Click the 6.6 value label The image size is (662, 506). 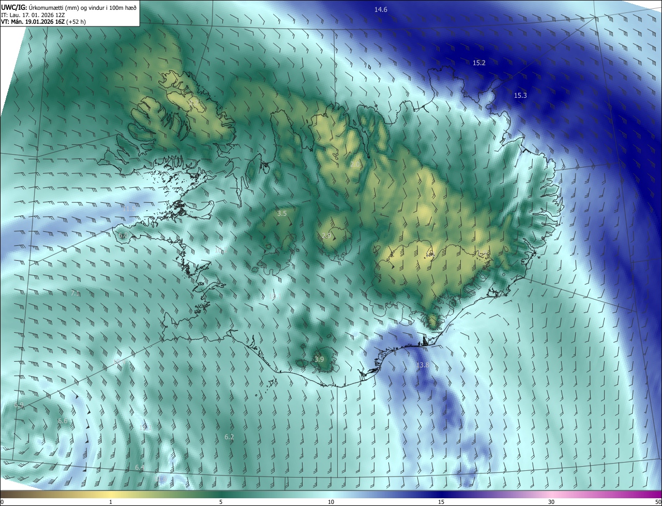[x=63, y=421]
